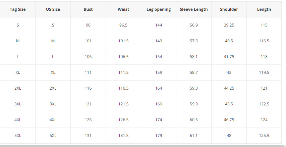Select the XL cell in US Size column

(53, 72)
